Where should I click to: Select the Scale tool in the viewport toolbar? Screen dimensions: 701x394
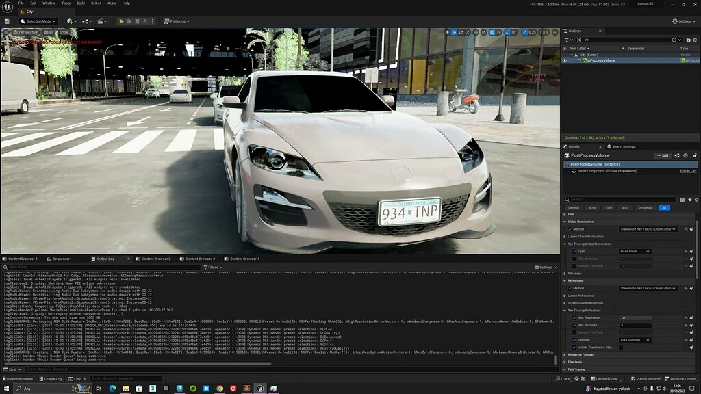[x=468, y=31]
